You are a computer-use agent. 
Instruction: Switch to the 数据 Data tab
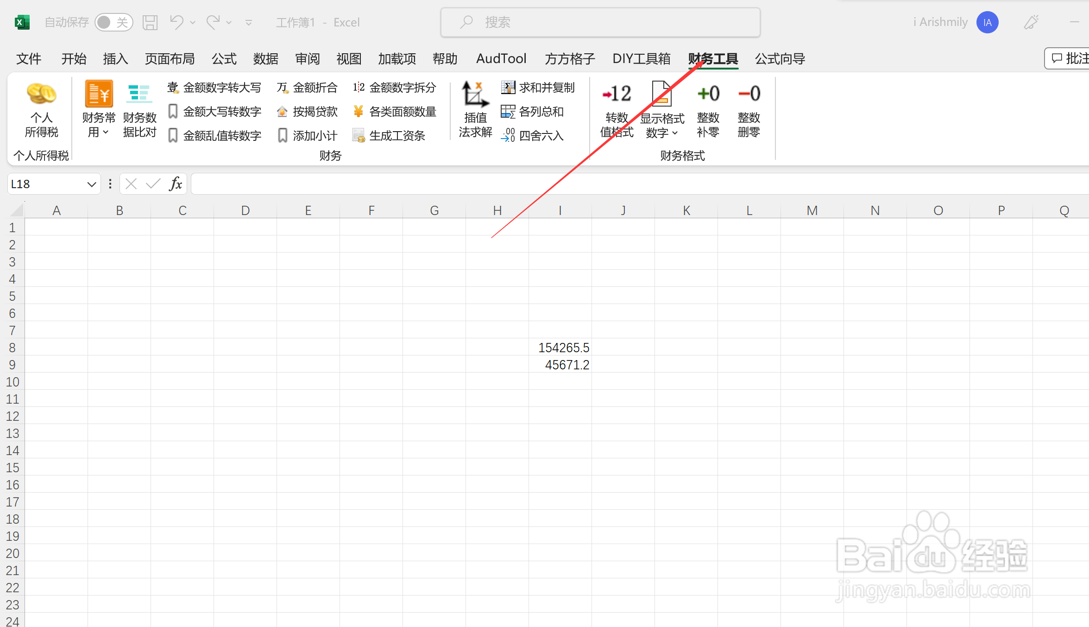point(266,59)
